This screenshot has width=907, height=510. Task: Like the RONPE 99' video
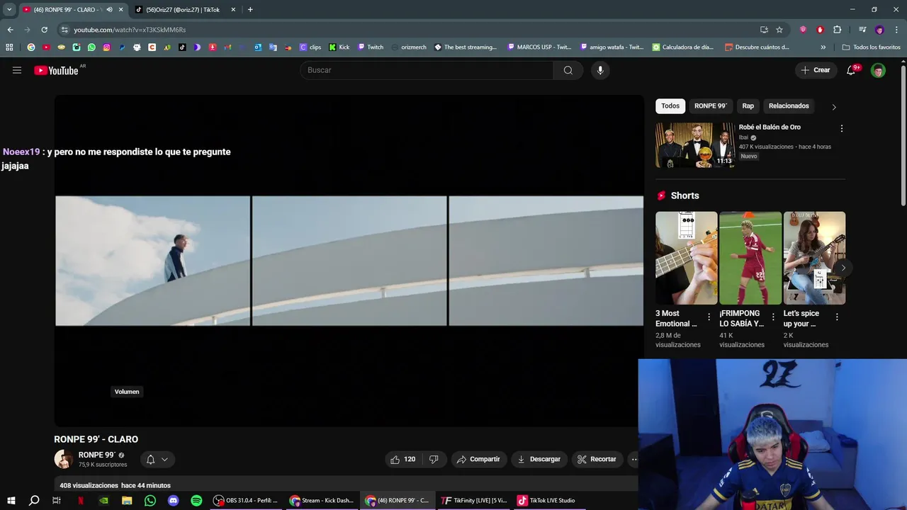(402, 459)
